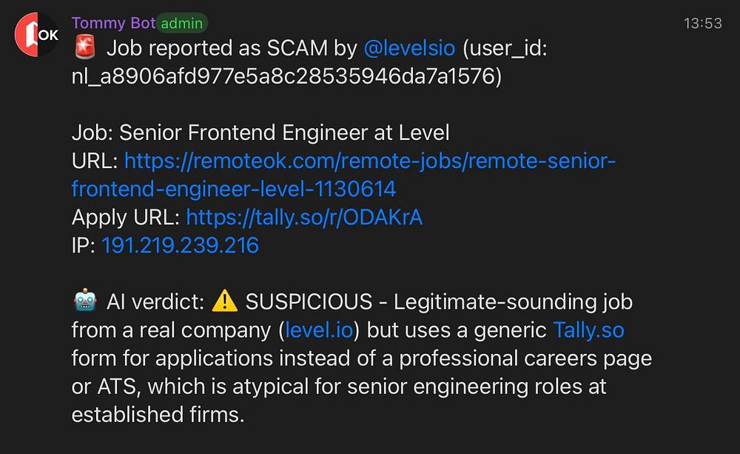Click the Remote OK avatar logo
This screenshot has height=454, width=740.
pos(37,34)
